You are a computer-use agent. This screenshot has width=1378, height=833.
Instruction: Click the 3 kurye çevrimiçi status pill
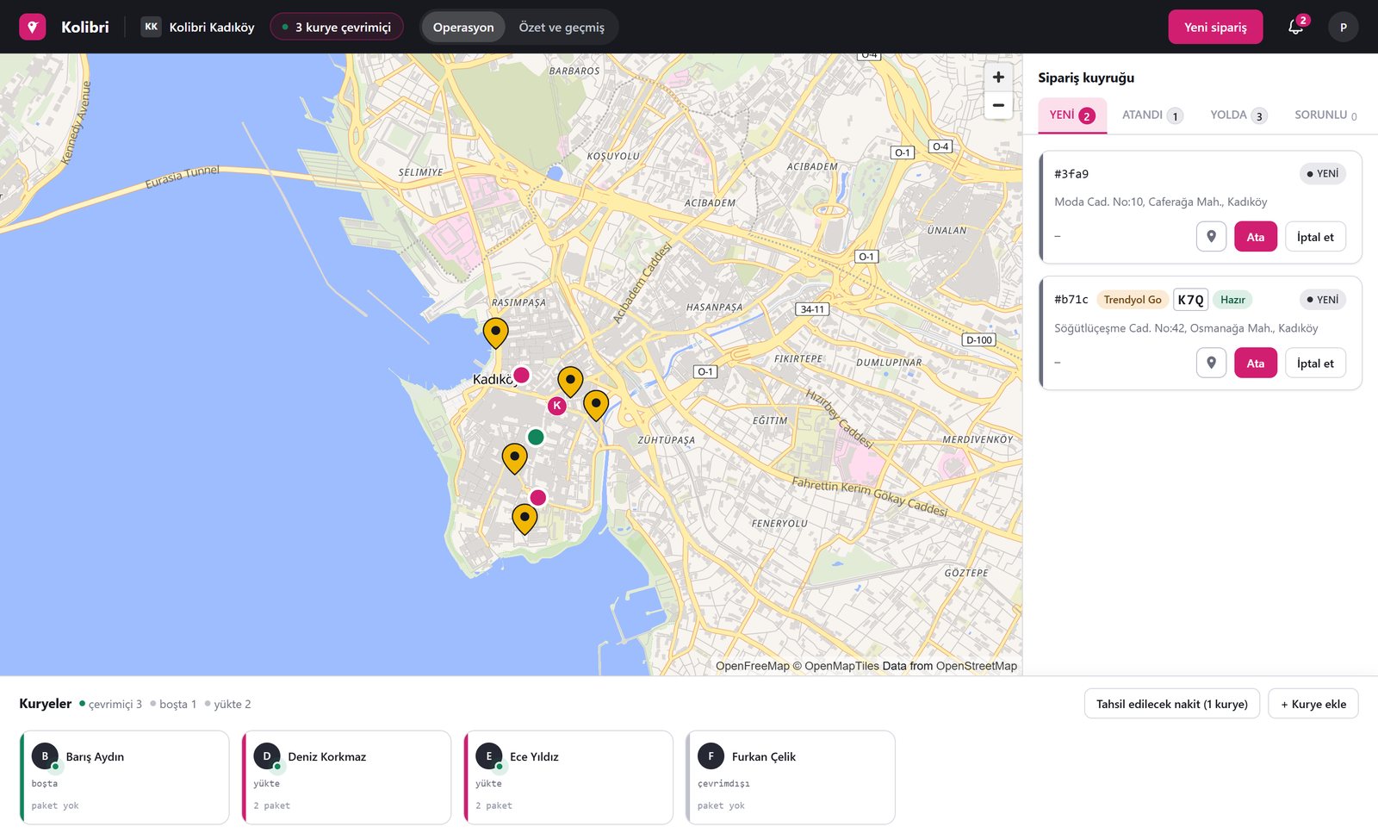tap(337, 27)
